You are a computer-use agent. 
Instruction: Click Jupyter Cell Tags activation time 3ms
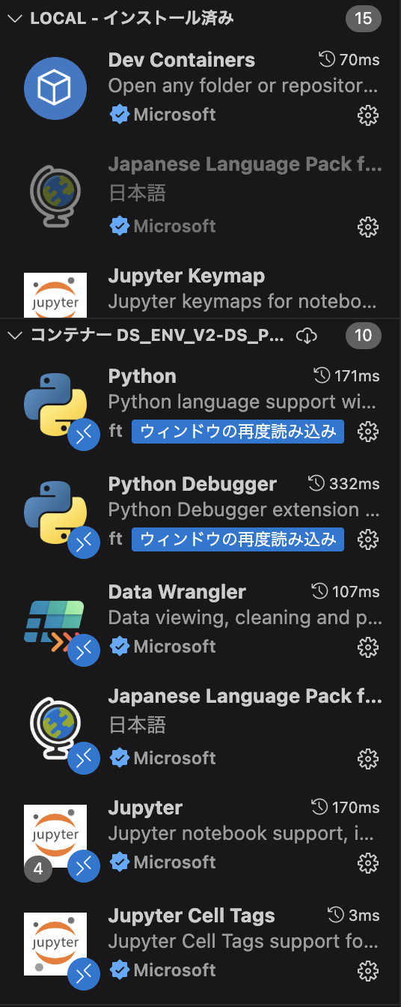coord(354,916)
